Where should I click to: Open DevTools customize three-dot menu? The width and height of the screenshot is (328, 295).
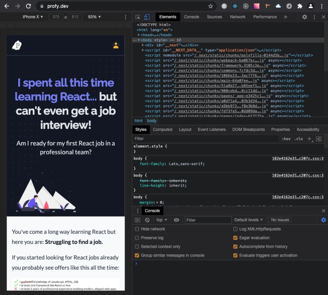(x=314, y=17)
